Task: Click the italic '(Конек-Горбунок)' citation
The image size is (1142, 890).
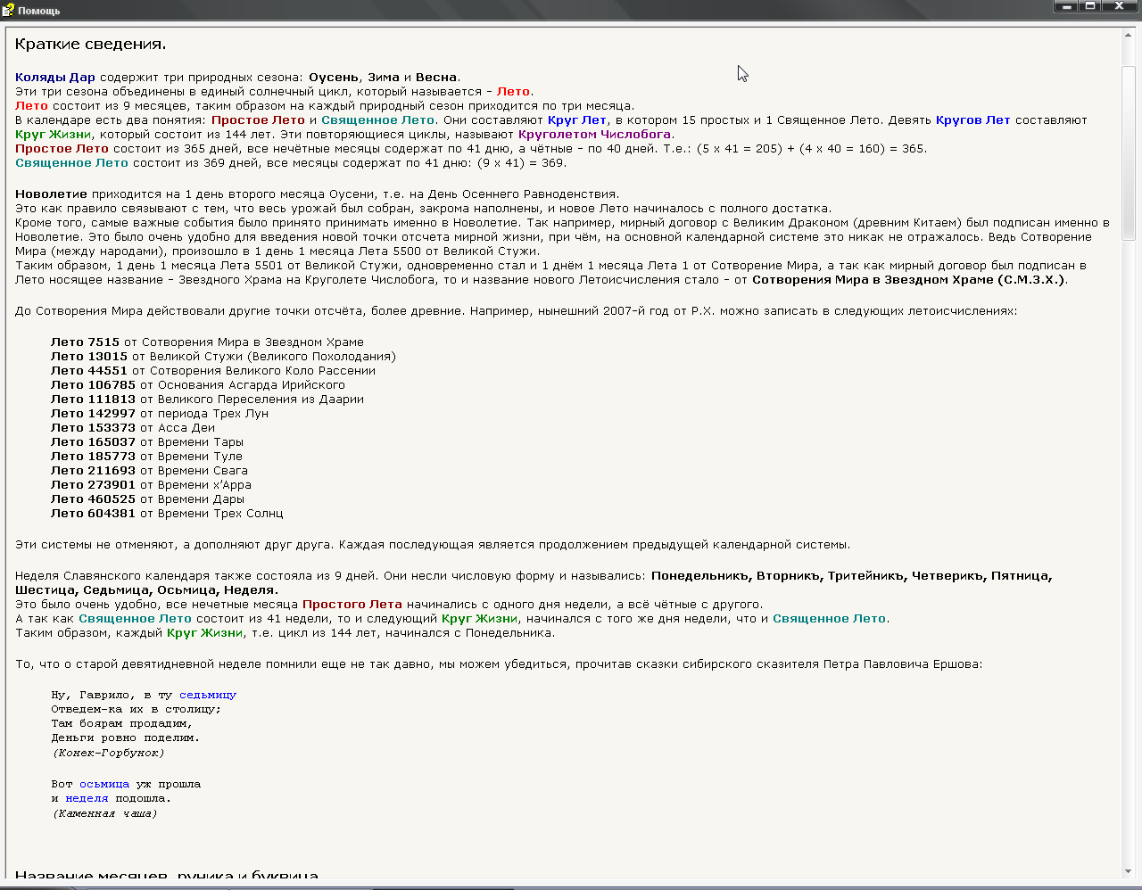Action: point(108,753)
